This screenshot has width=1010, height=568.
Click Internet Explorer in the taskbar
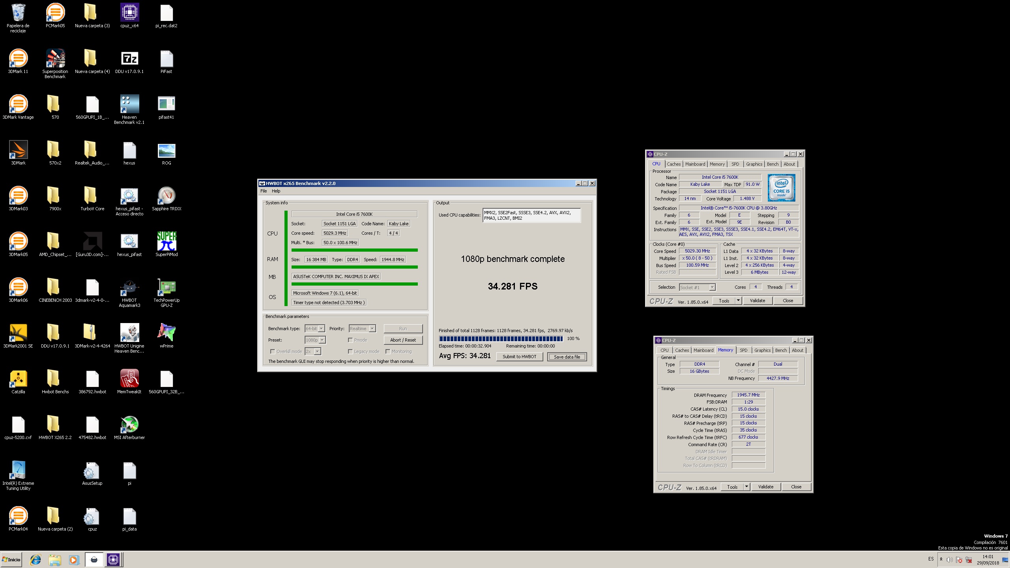tap(36, 560)
